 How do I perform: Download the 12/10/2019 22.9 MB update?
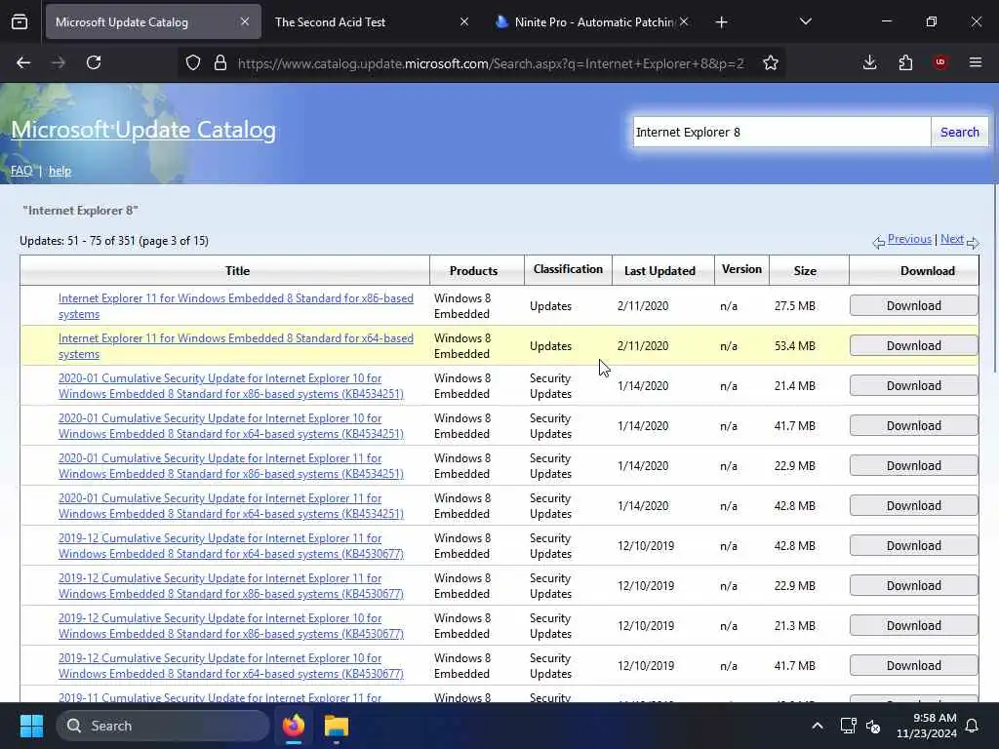point(913,586)
